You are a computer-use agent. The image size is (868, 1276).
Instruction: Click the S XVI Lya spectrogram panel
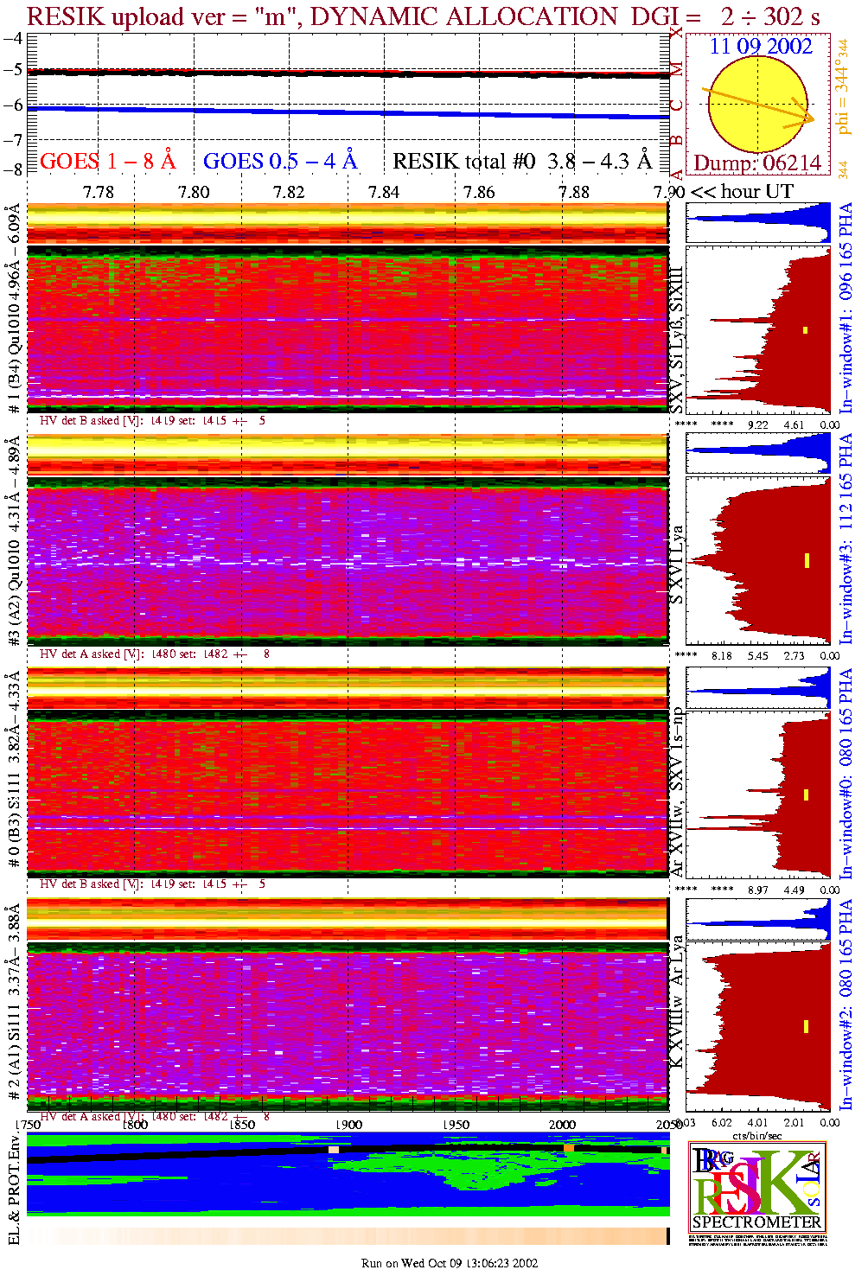348,562
